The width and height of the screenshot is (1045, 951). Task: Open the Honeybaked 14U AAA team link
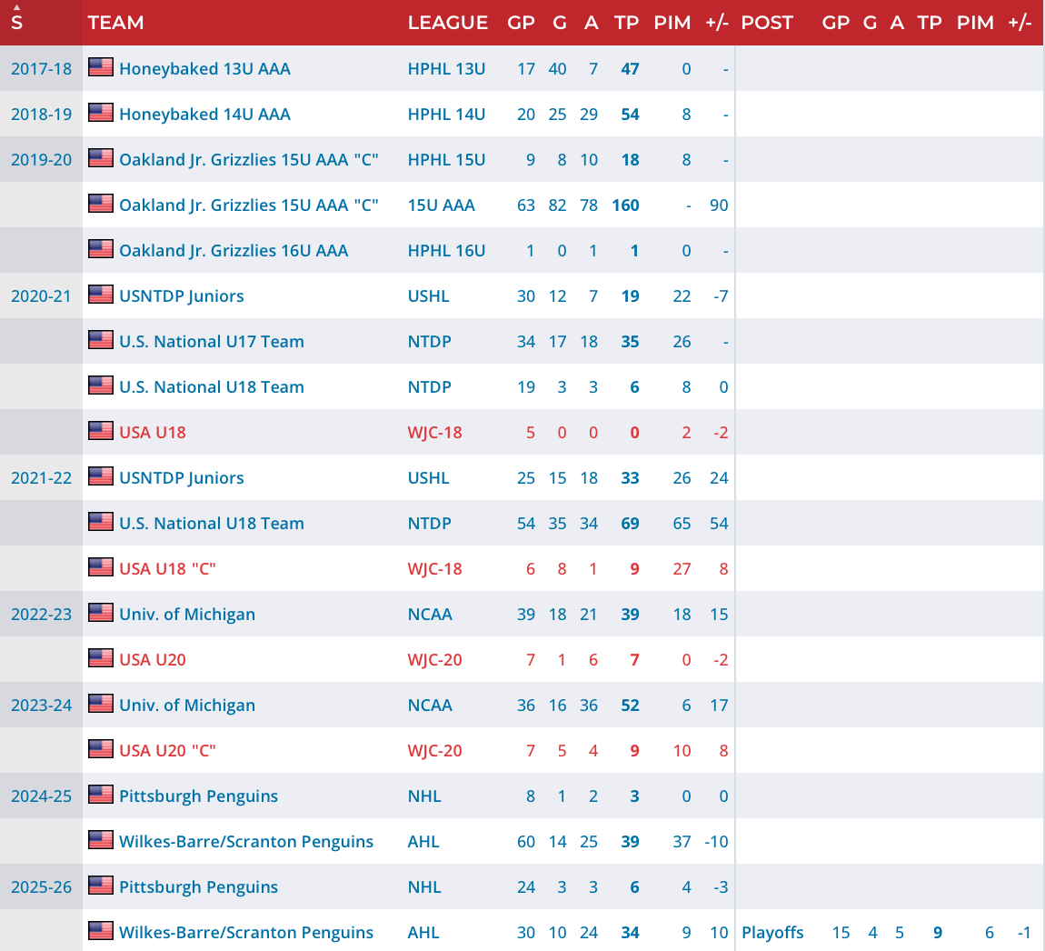pos(204,114)
